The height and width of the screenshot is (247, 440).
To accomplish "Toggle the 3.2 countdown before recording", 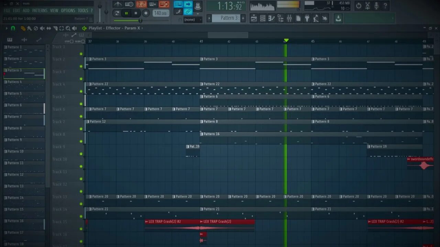I will (141, 4).
